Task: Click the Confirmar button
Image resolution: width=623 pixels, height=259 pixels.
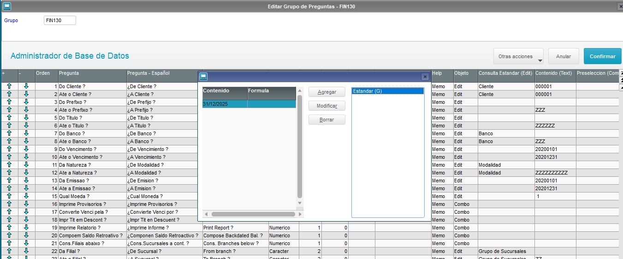Action: point(602,56)
